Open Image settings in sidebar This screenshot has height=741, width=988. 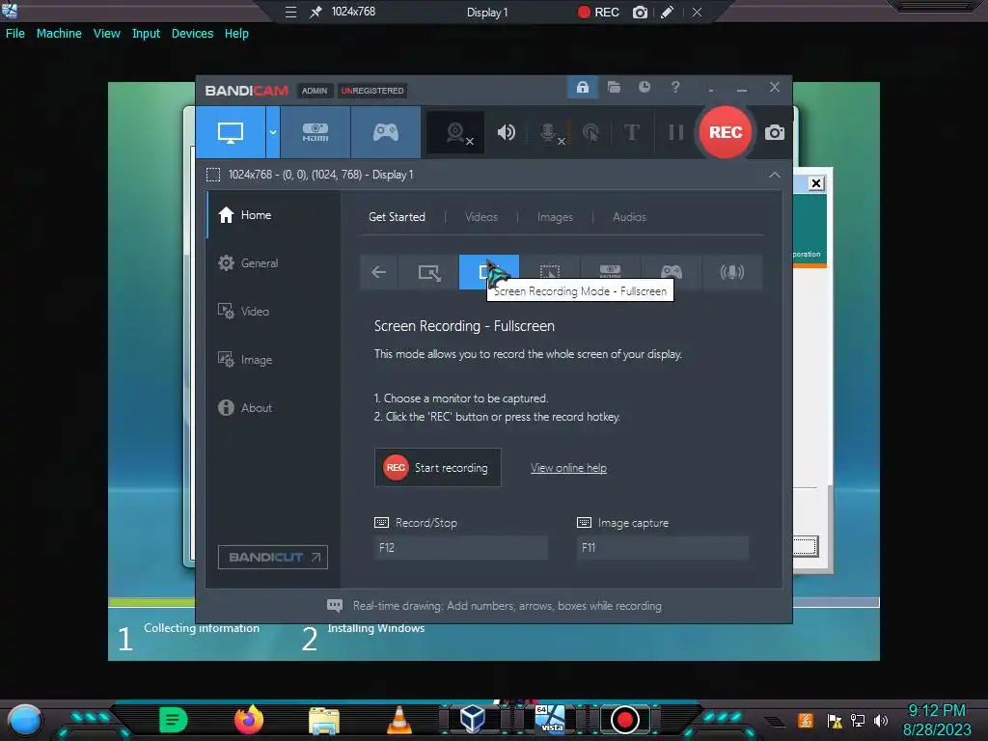click(x=273, y=360)
